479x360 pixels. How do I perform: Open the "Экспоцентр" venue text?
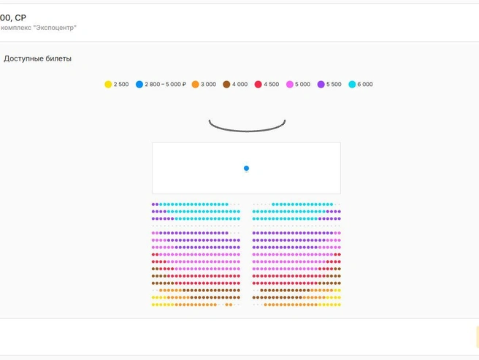pyautogui.click(x=56, y=28)
